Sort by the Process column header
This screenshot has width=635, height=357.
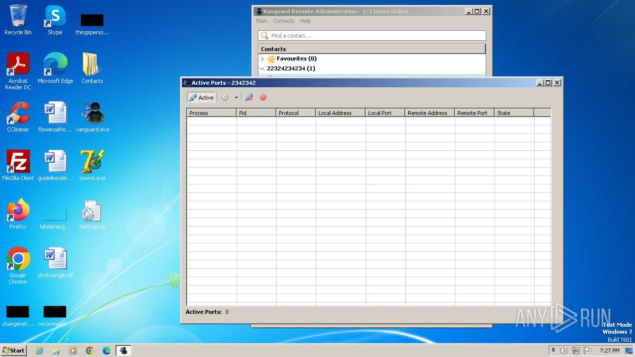pos(211,113)
